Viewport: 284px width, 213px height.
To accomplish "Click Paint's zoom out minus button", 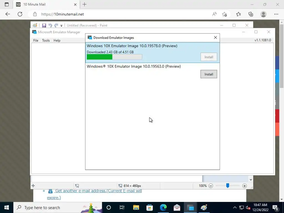I will [x=211, y=186].
